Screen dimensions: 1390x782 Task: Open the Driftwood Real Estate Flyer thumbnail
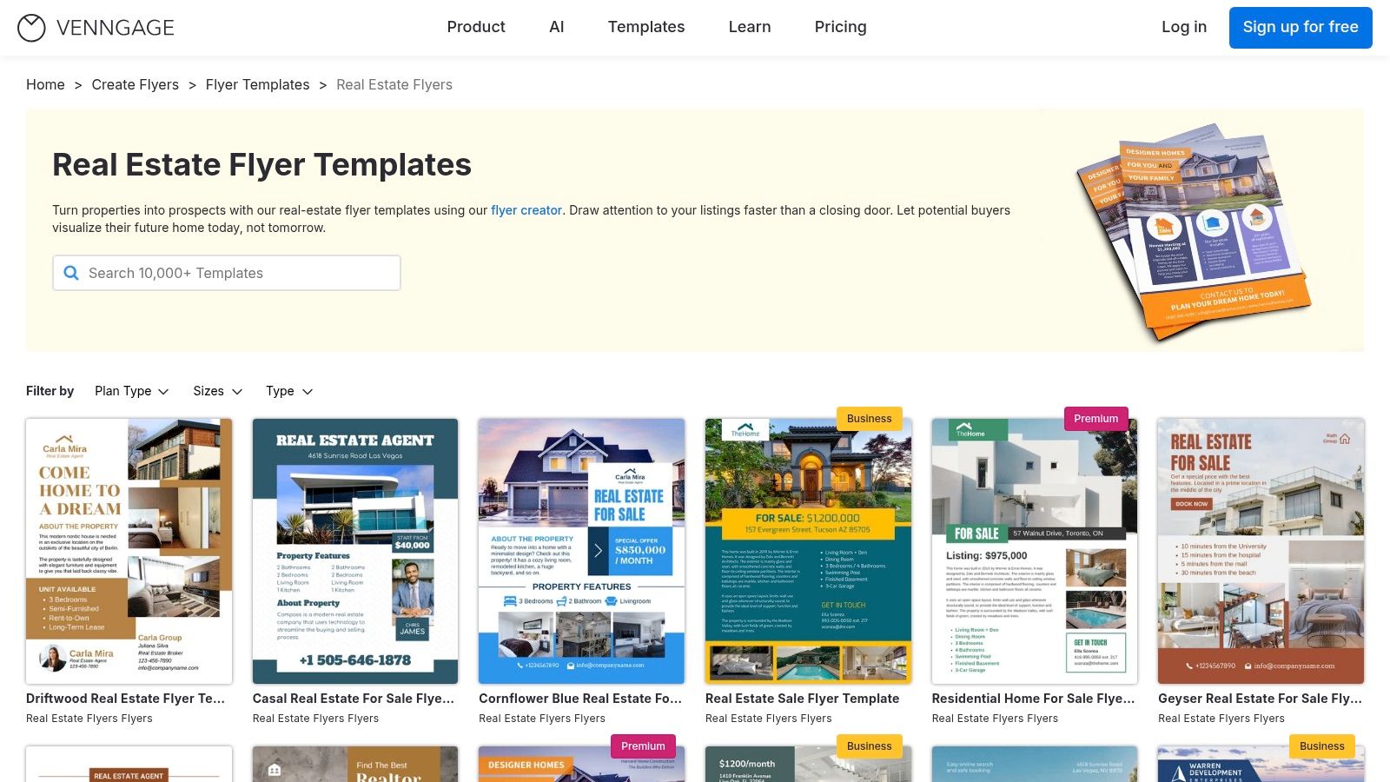point(129,551)
